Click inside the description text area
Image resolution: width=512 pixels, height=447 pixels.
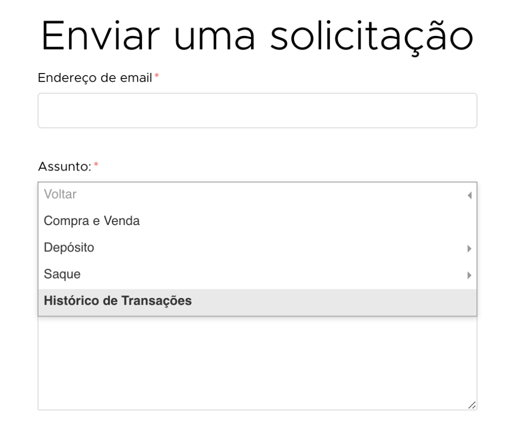click(x=257, y=362)
